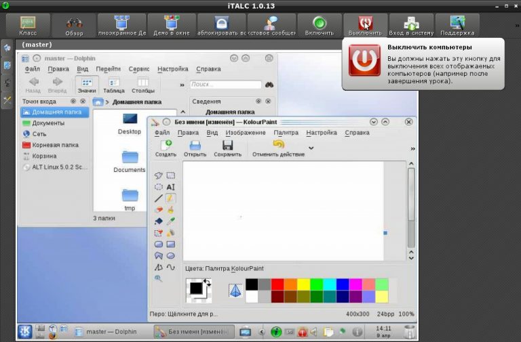Open the KDE K menu launcher

(x=25, y=331)
